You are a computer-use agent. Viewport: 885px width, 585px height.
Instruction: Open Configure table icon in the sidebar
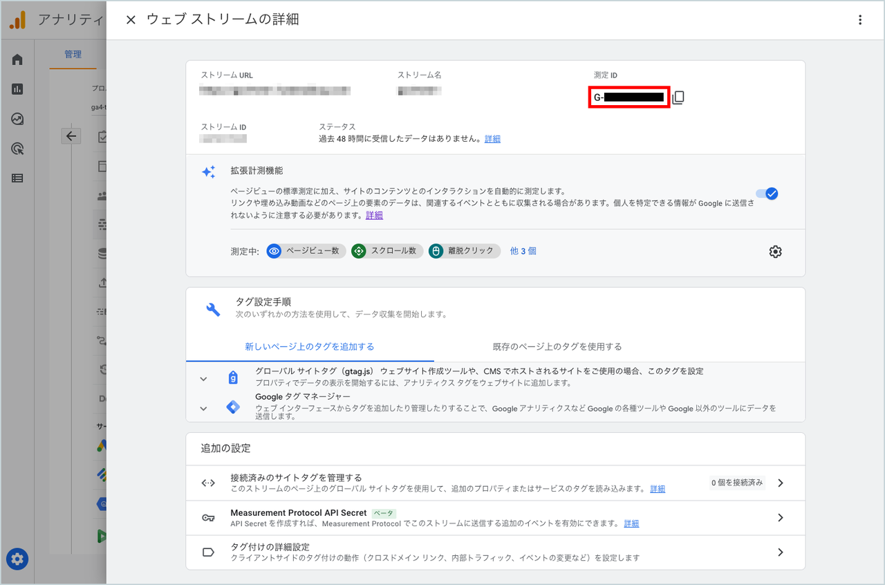pyautogui.click(x=17, y=178)
